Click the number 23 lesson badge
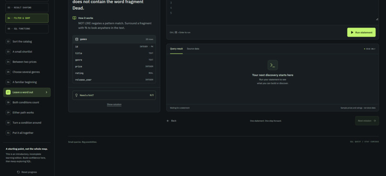This screenshot has height=176, width=386. point(8,52)
